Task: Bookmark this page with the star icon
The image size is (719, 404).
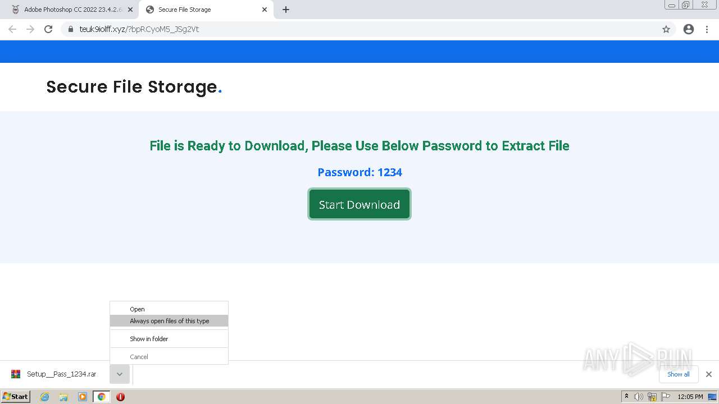Action: [666, 29]
